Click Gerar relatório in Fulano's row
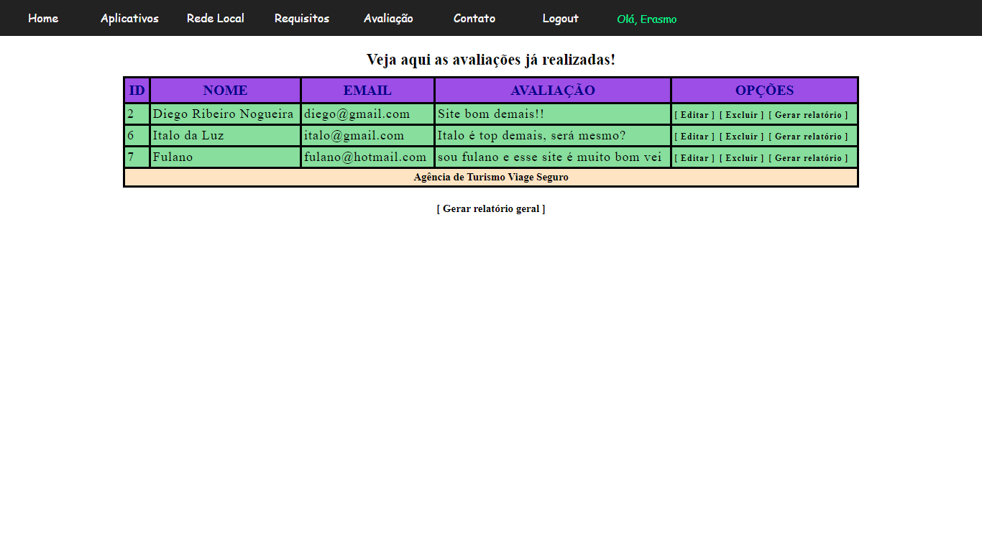The image size is (982, 552). 808,158
